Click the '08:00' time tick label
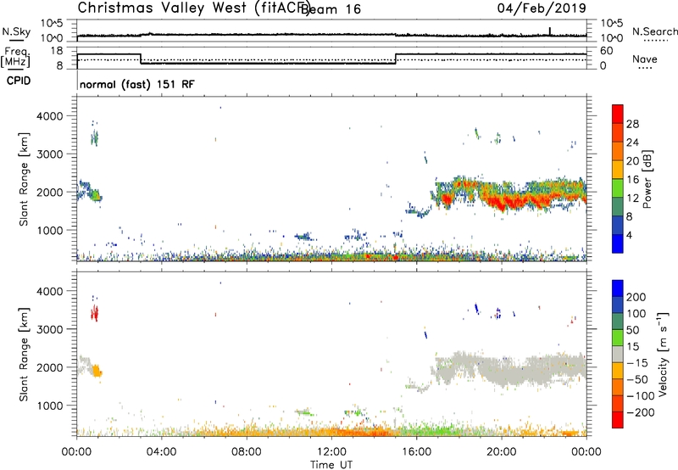This screenshot has width=678, height=470. coord(246,452)
